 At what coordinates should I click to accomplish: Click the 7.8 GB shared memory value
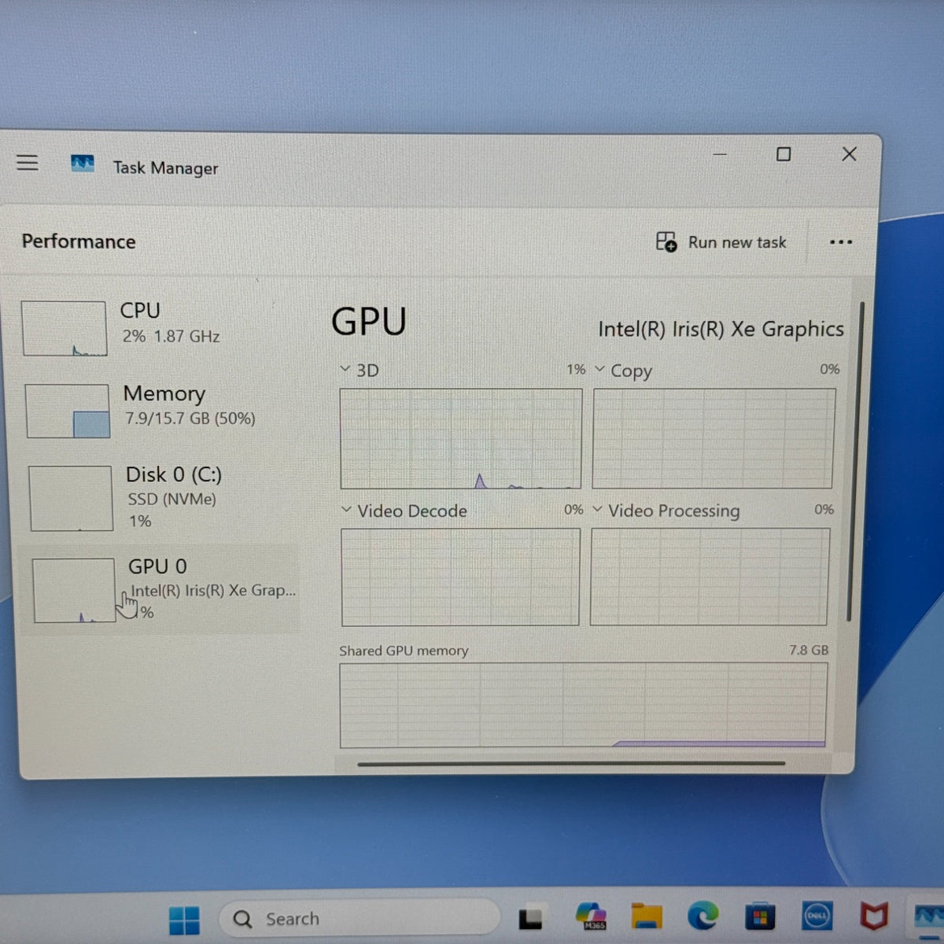[809, 650]
